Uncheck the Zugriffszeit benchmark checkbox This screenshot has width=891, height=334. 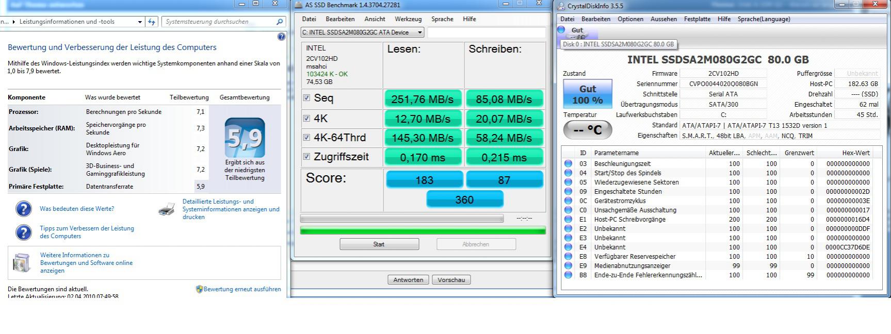(x=306, y=156)
